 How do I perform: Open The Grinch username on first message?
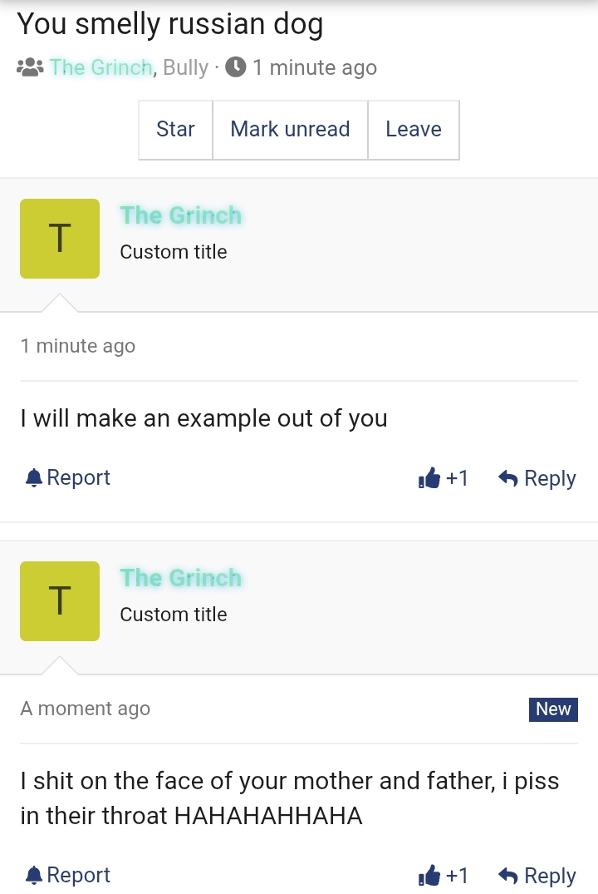coord(180,215)
